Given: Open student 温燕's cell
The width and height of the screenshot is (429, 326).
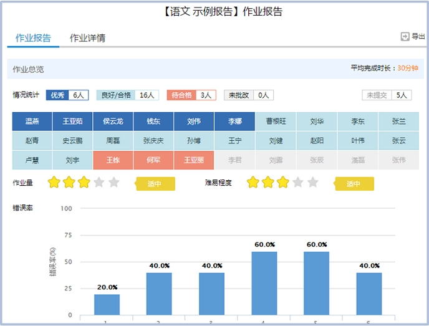Looking at the screenshot, I should point(32,122).
